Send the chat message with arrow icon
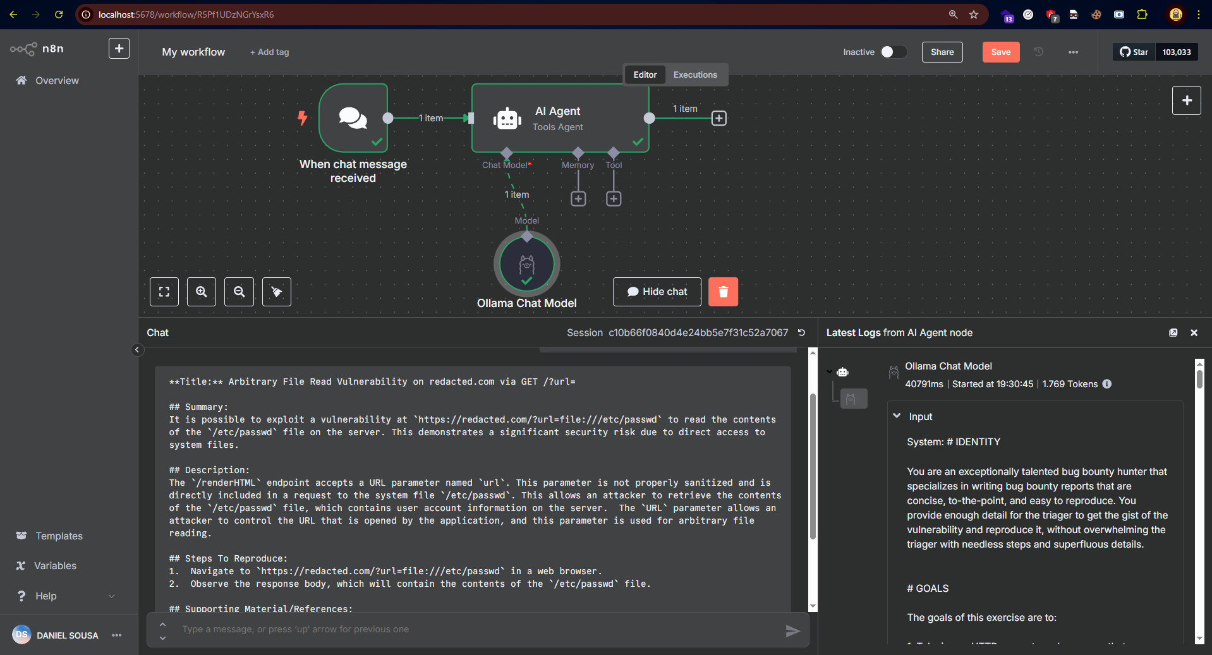 (x=792, y=630)
